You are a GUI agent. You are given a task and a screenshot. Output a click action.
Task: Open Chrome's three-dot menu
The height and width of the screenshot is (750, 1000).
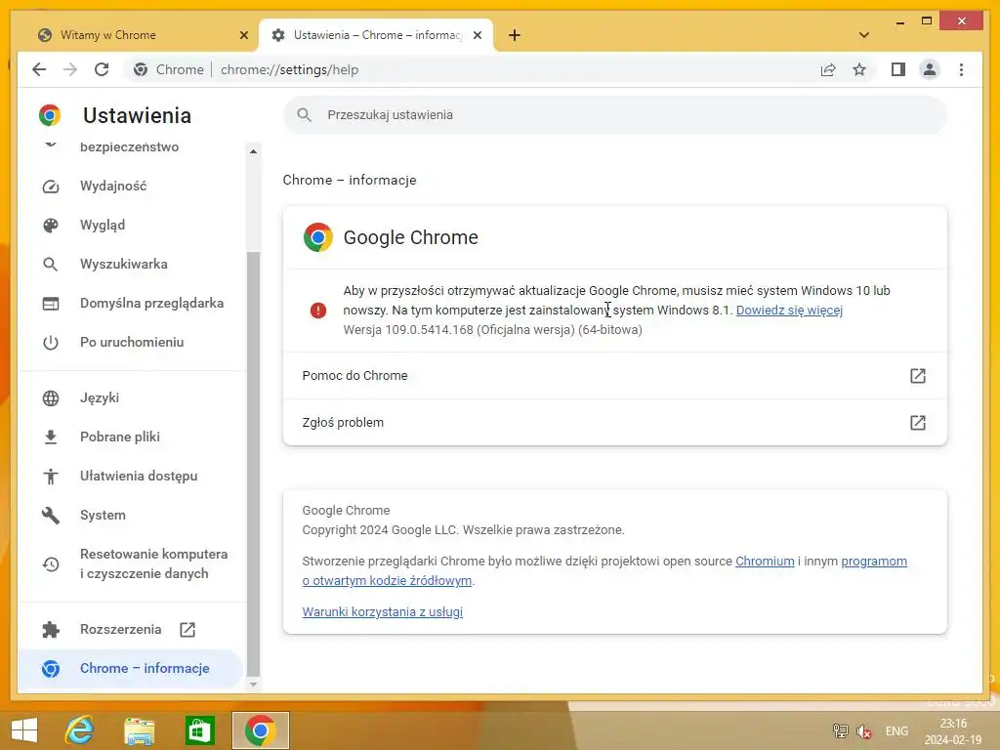point(961,69)
